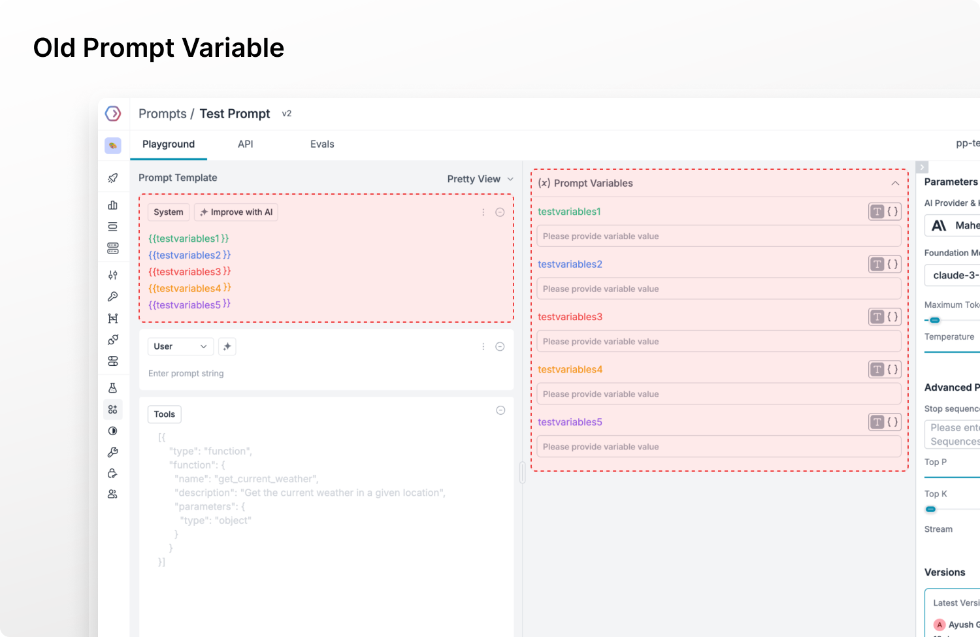The height and width of the screenshot is (637, 980).
Task: Open the users icon in the sidebar
Action: pyautogui.click(x=113, y=494)
